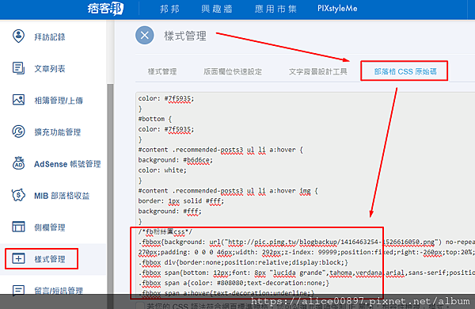
Task: Open the 興趣牆 header link
Action: click(x=217, y=9)
